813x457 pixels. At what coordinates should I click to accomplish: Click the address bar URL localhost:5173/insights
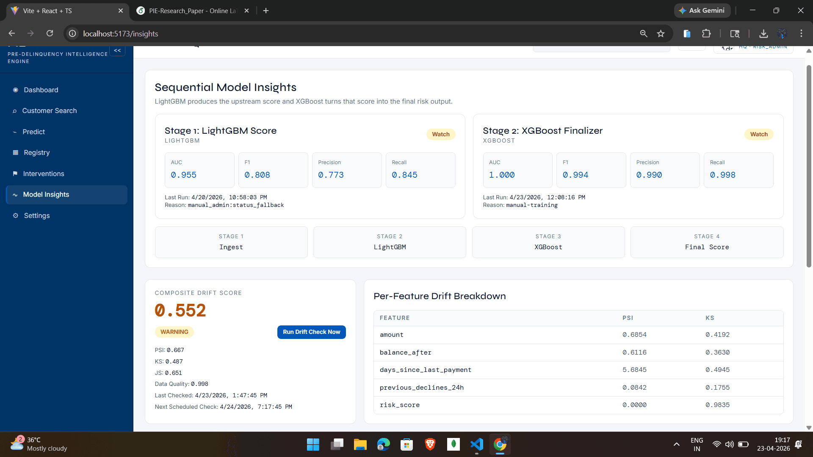[121, 33]
